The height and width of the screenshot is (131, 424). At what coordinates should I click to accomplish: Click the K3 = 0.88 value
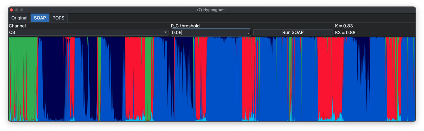(345, 33)
